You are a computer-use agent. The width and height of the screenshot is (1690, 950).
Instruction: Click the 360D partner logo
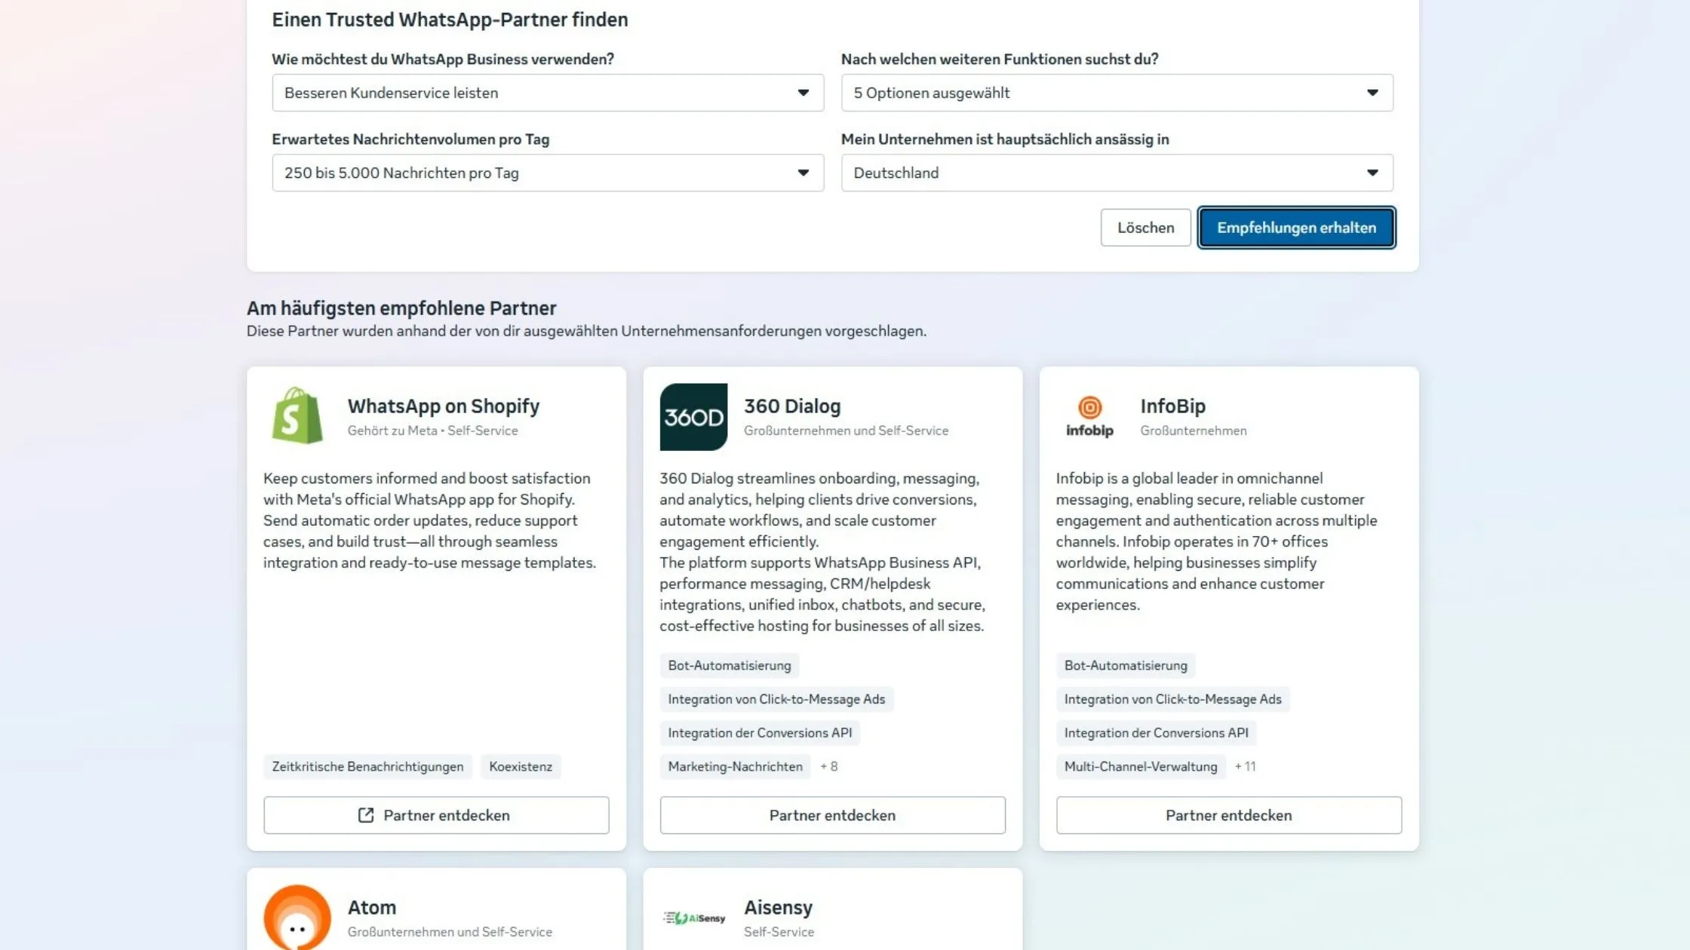pos(693,415)
